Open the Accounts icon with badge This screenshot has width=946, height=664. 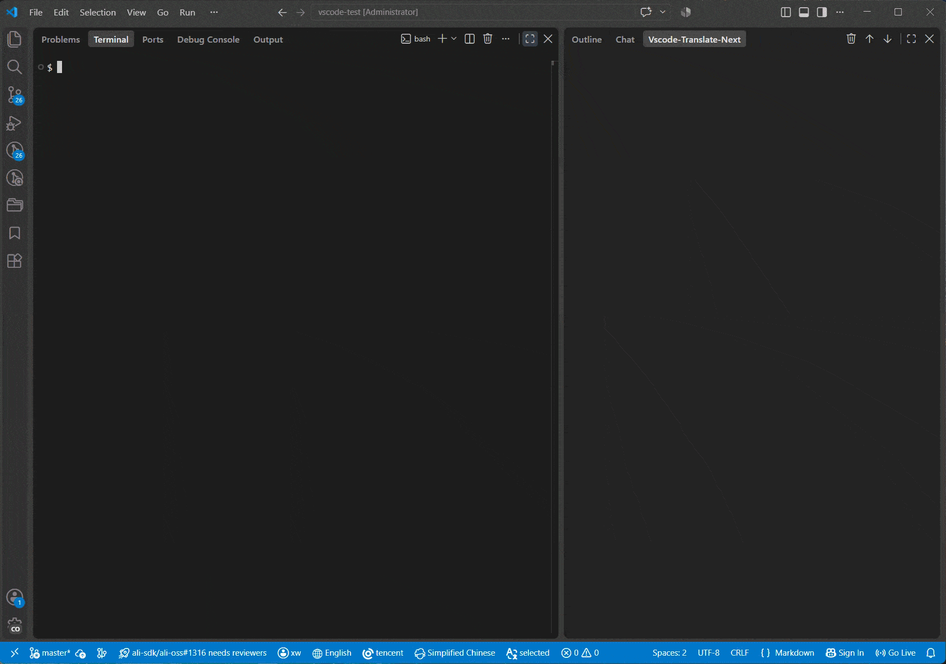point(14,598)
